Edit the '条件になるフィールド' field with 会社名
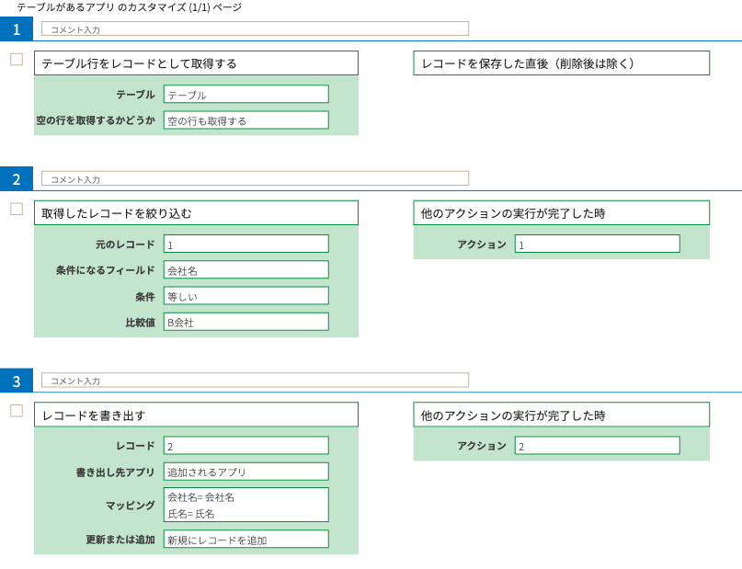Viewport: 742px width, 569px height. 246,270
